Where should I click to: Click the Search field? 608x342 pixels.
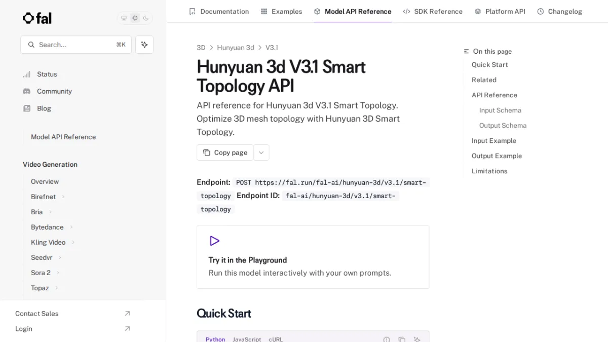pos(76,45)
